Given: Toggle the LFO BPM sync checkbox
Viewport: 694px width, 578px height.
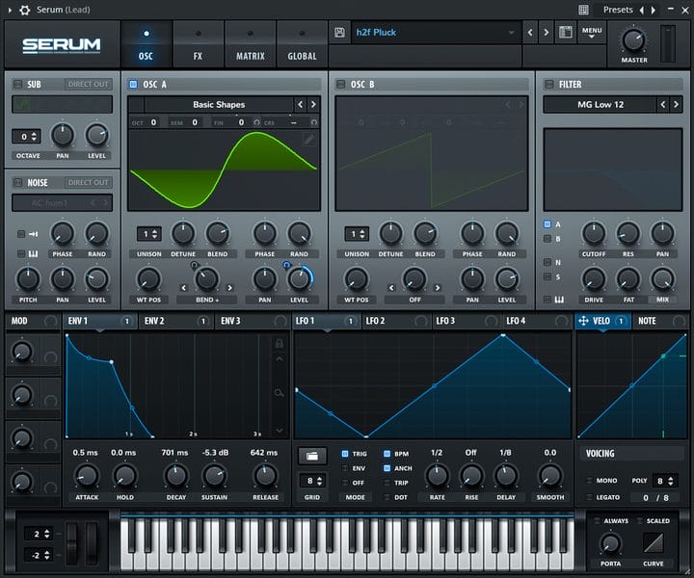Looking at the screenshot, I should point(387,453).
